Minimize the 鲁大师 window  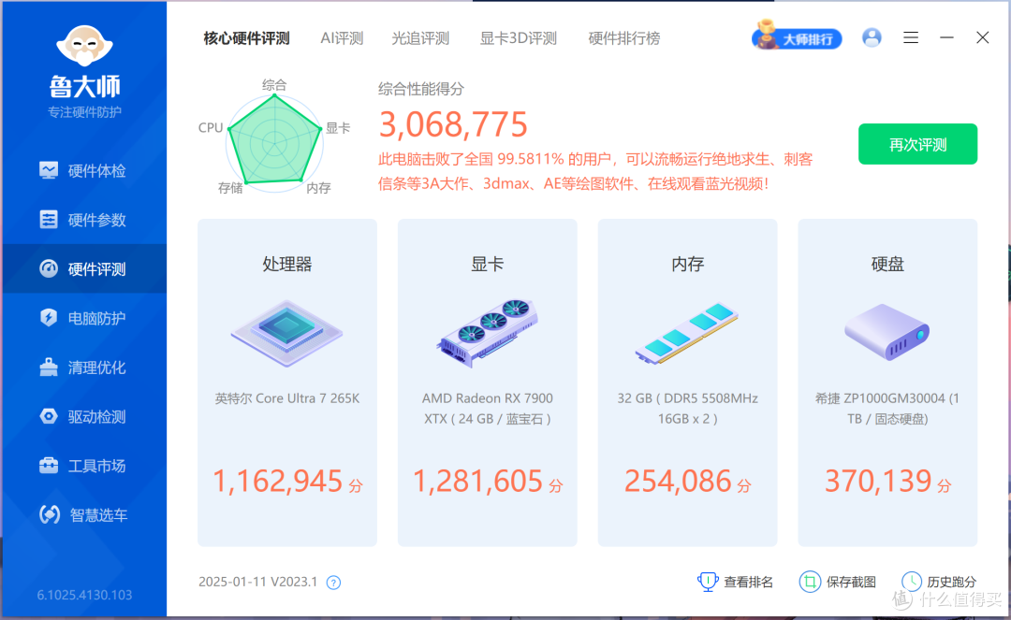[x=946, y=37]
